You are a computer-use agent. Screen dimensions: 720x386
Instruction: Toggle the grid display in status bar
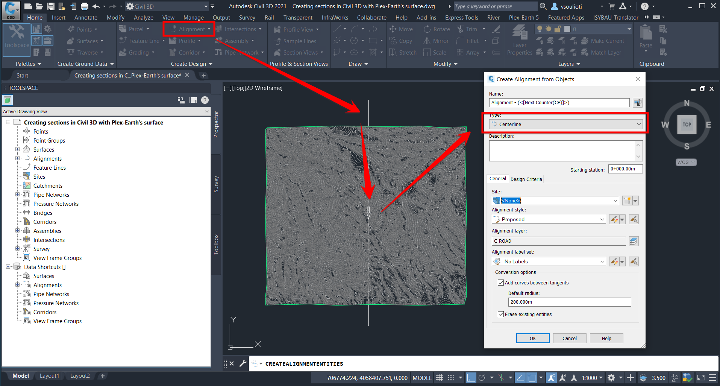[x=440, y=378]
